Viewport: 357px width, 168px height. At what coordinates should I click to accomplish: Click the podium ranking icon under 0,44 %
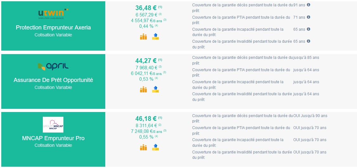coord(143,36)
